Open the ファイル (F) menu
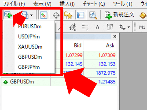Screen dimensions: 147x110 tap(14, 4)
